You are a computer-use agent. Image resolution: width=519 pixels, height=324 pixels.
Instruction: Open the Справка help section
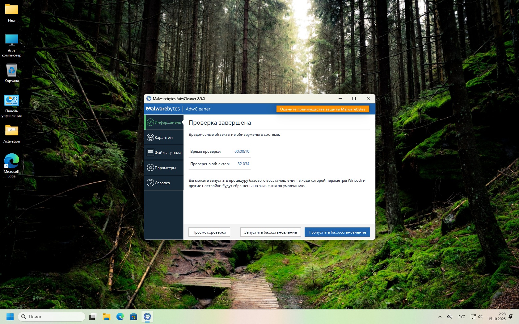tap(164, 183)
